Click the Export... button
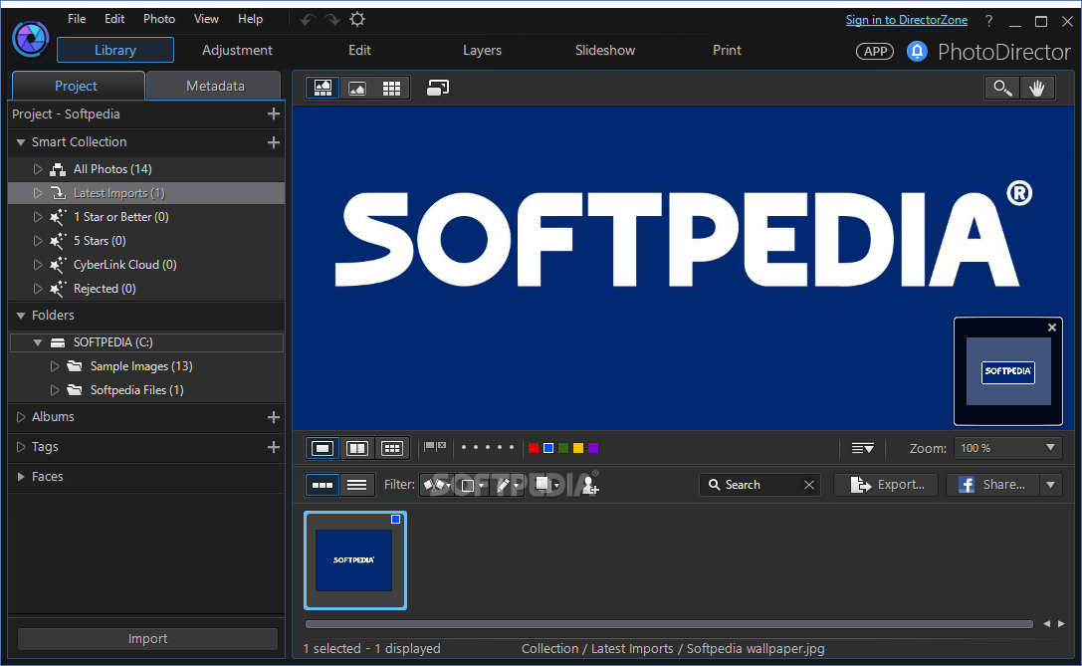Screen dimensions: 1082x666 pyautogui.click(x=886, y=485)
